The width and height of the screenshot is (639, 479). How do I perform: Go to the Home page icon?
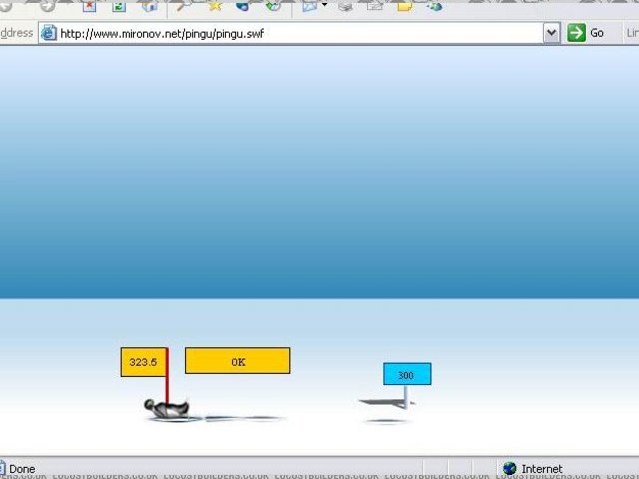(150, 5)
